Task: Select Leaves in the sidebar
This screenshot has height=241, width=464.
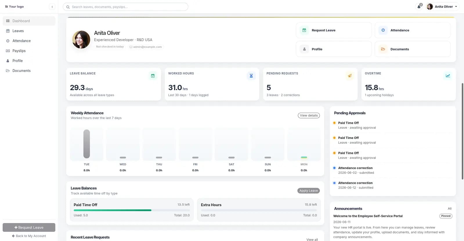Action: tap(29, 31)
